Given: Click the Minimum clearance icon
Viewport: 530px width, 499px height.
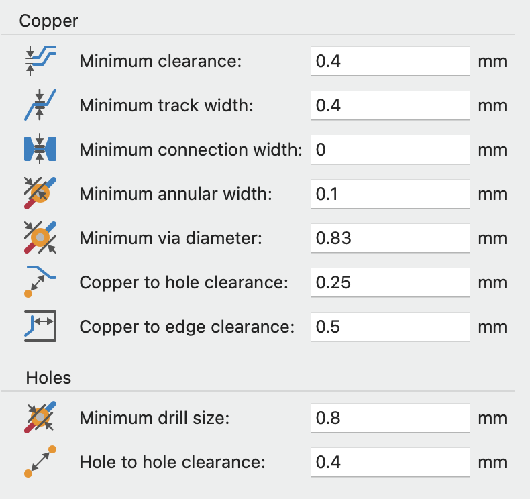Looking at the screenshot, I should click(40, 61).
